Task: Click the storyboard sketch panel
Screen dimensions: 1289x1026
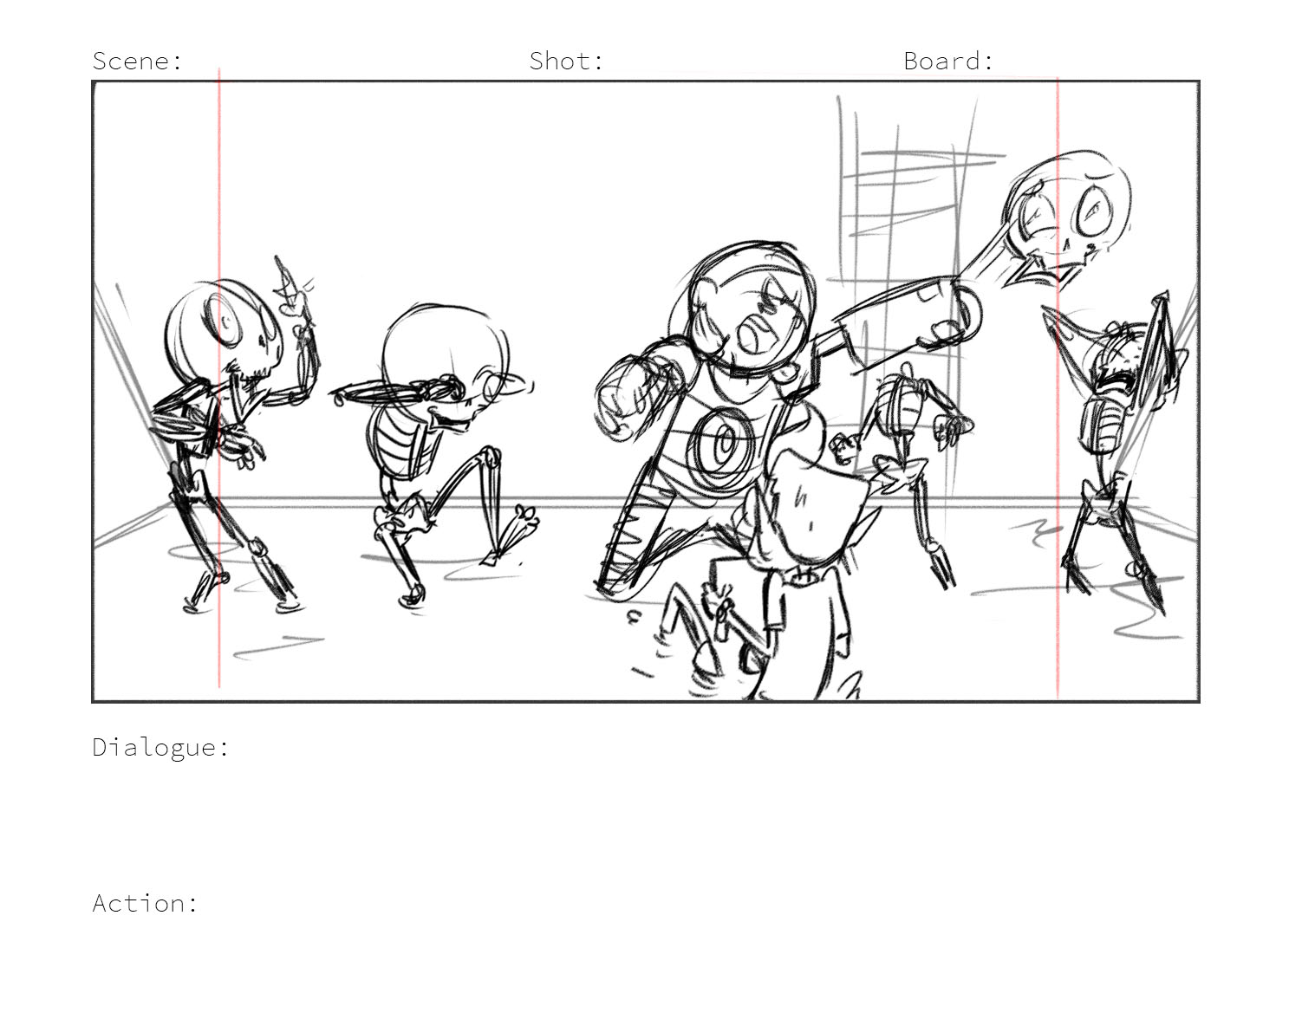Action: [646, 392]
